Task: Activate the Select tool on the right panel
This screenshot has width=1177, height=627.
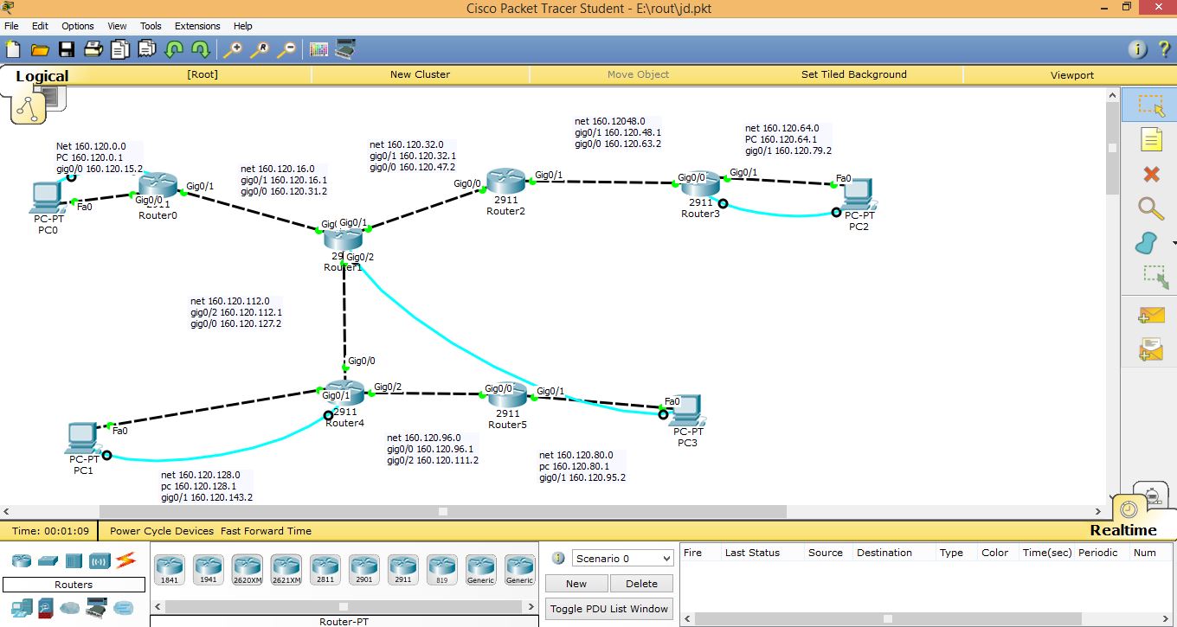Action: [1150, 105]
